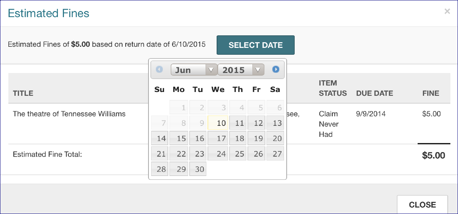Close dialog with X icon
Screen dimensions: 458x214
coord(447,11)
